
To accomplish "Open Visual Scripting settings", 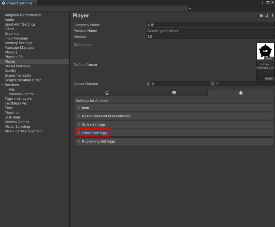I will (x=17, y=126).
